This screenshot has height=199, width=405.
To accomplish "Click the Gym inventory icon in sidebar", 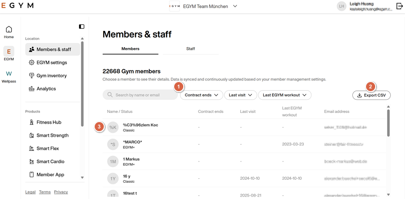I will pyautogui.click(x=31, y=75).
